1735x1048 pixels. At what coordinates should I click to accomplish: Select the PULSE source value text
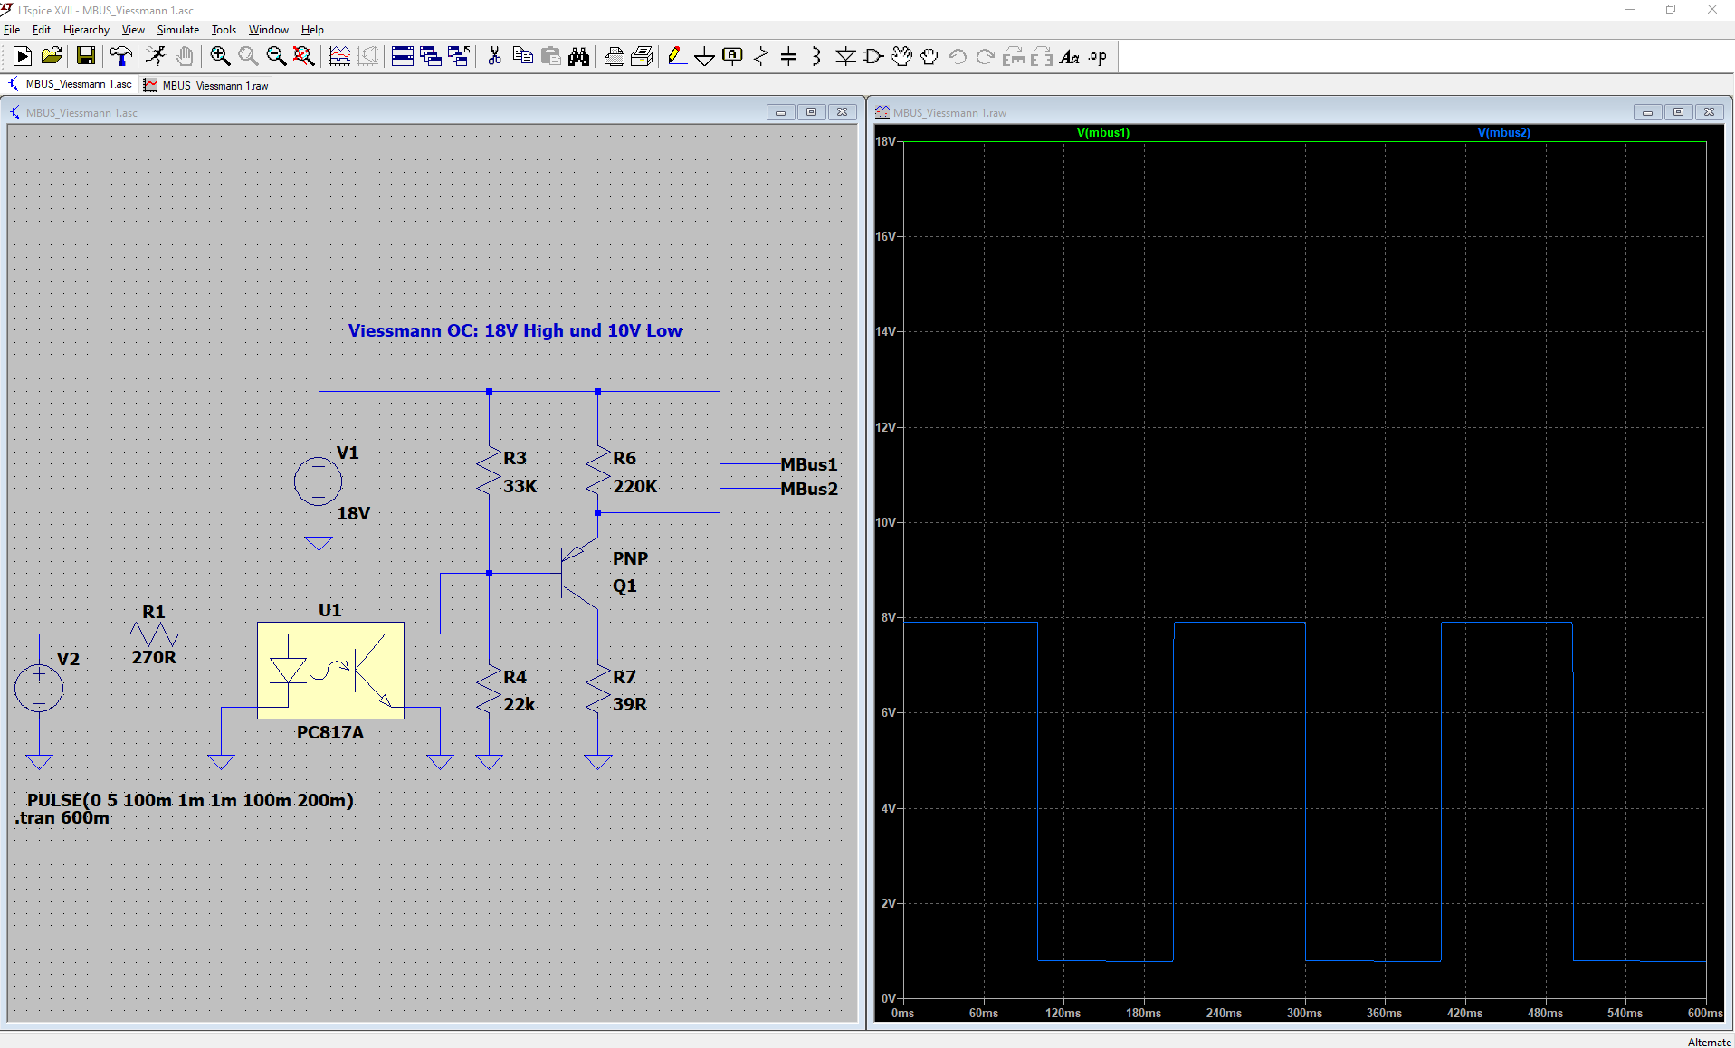tap(190, 800)
